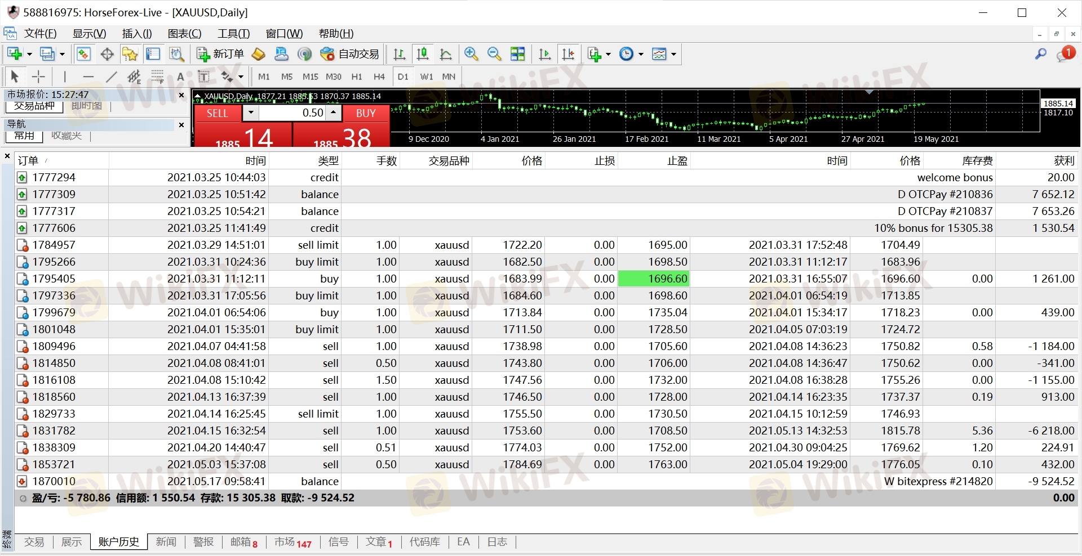This screenshot has height=556, width=1082.
Task: Select the draw trendline tool
Action: point(112,77)
